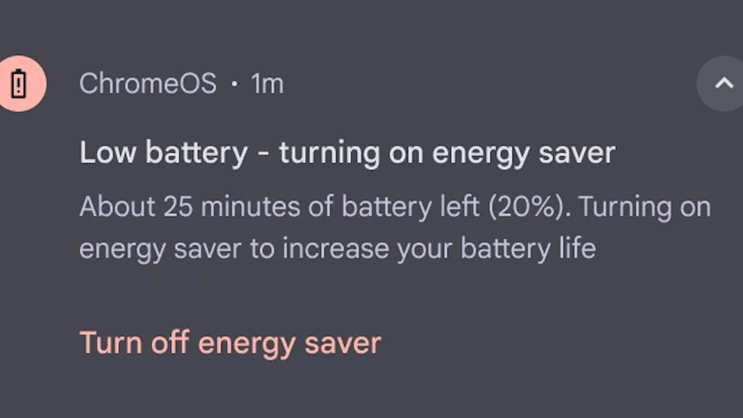The image size is (743, 418).
Task: Click the dot separator beside ChromeOS
Action: coord(234,84)
